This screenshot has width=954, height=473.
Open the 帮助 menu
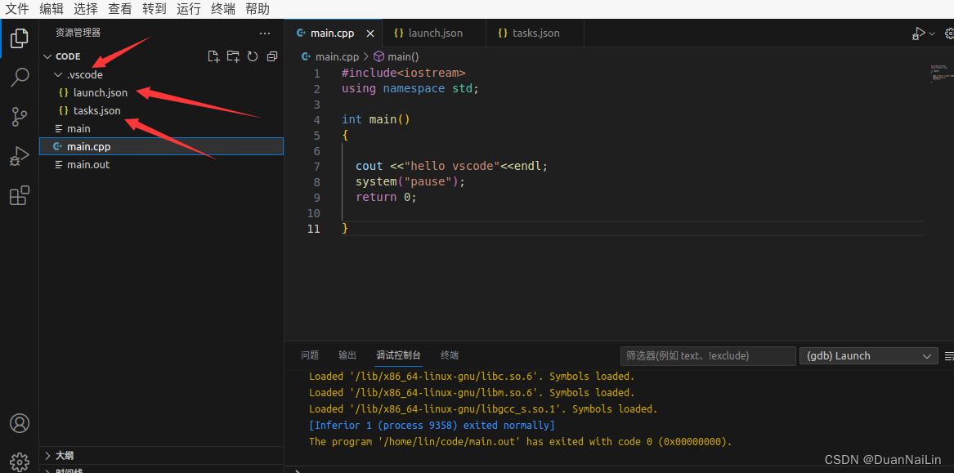pos(258,9)
